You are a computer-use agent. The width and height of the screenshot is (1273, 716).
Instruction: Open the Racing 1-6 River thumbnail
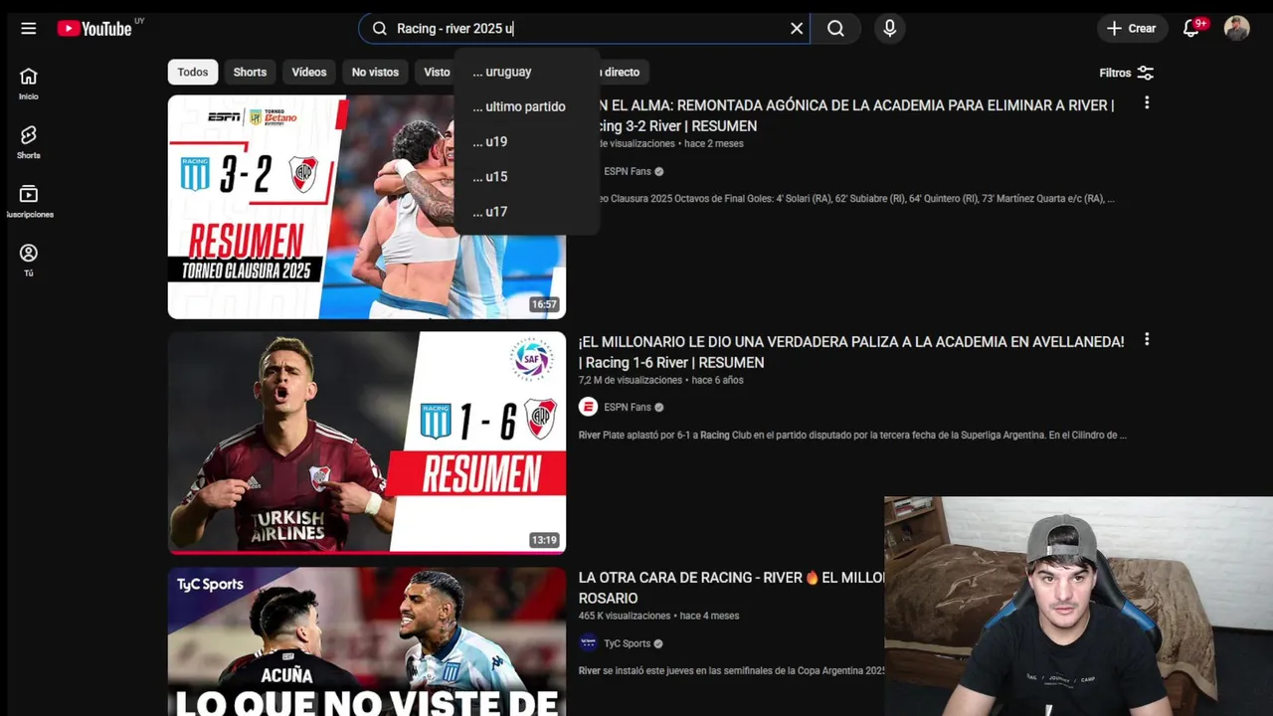pos(367,443)
